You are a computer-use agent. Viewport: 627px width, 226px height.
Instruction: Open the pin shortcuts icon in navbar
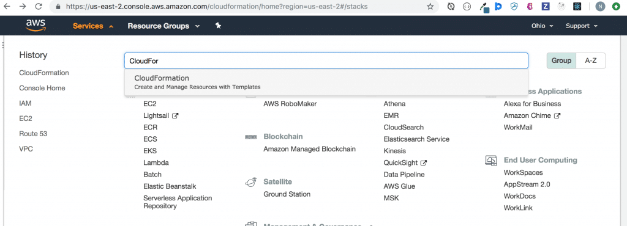(x=218, y=26)
